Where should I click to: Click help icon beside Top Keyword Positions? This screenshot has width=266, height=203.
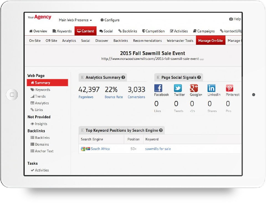161,130
